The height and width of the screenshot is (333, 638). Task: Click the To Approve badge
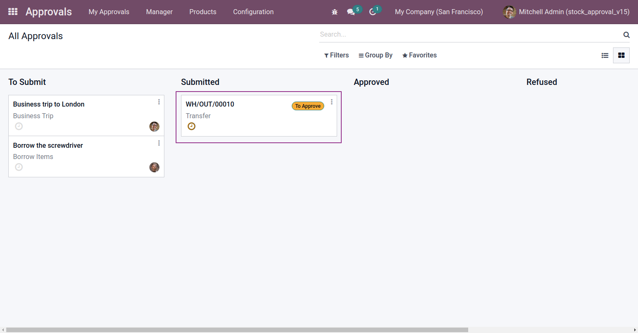pyautogui.click(x=308, y=106)
